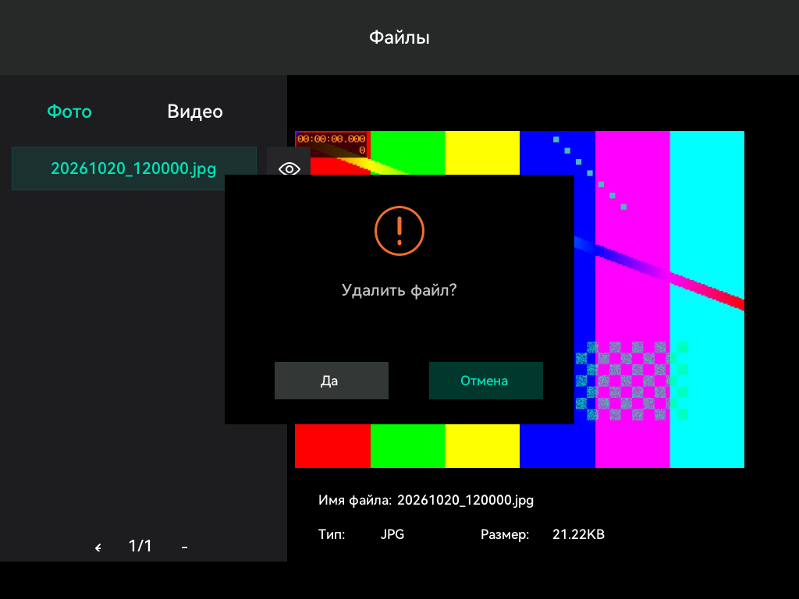Confirm deletion with the Да button
This screenshot has height=599, width=799.
331,381
